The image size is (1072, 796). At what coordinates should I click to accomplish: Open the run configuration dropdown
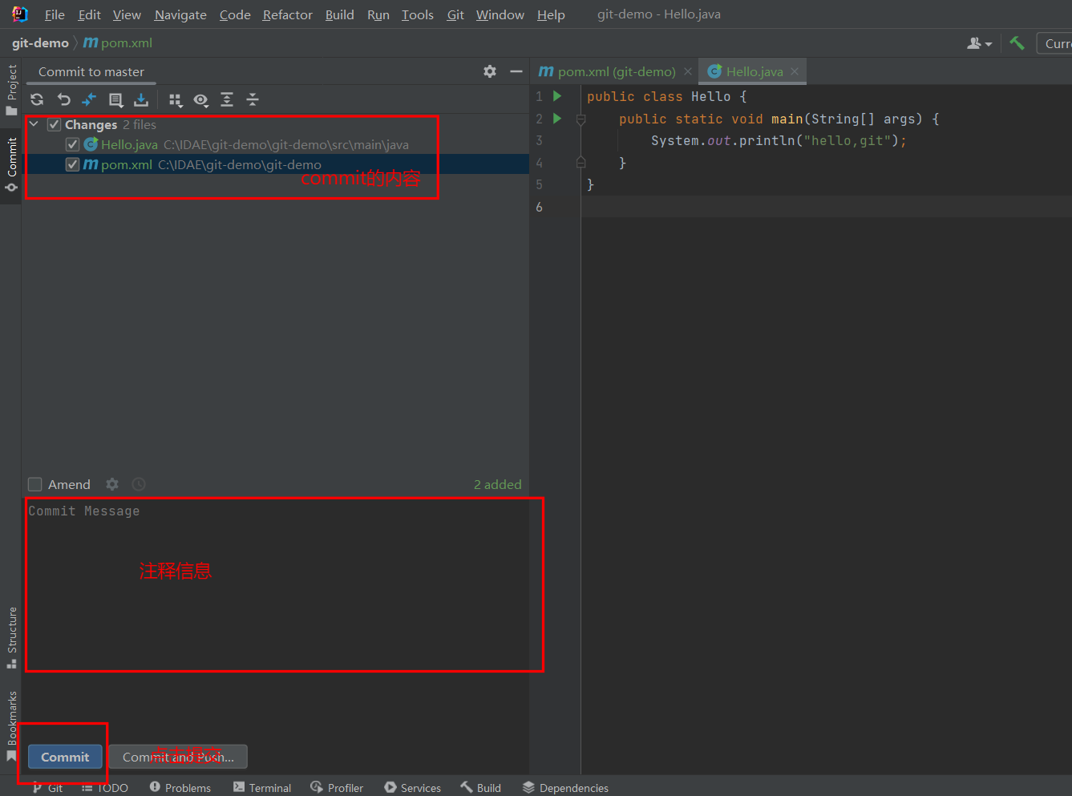click(x=1054, y=43)
